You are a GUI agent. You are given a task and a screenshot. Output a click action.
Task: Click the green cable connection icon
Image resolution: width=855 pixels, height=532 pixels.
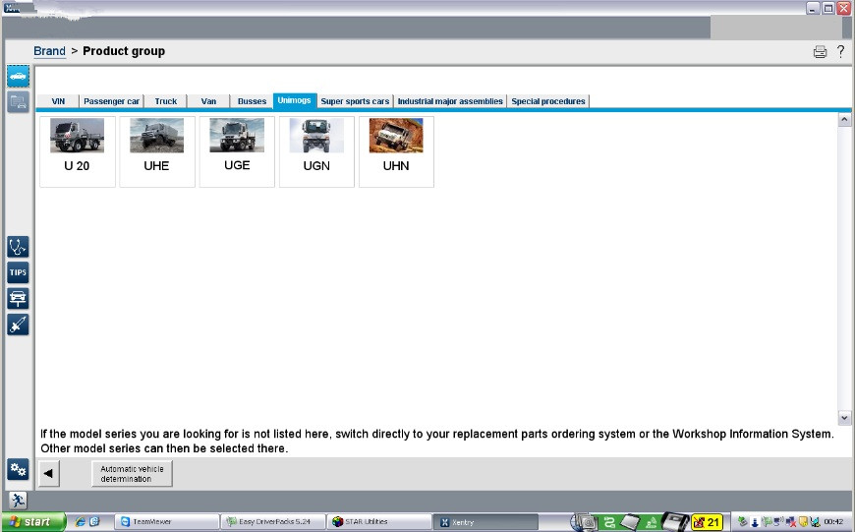coord(609,522)
